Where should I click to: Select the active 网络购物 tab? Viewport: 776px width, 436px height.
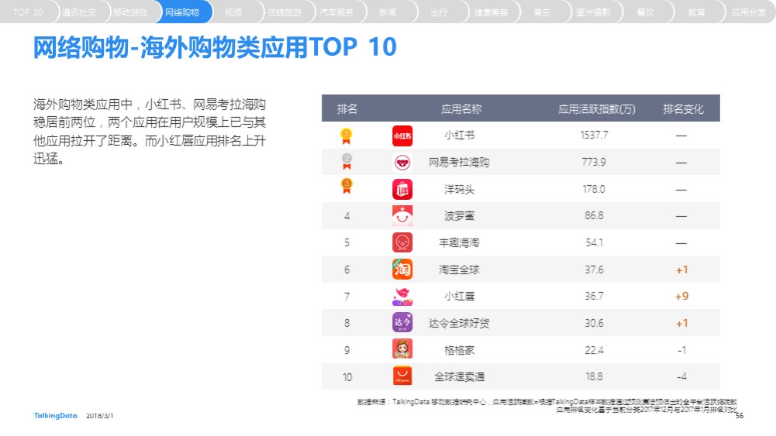pos(182,12)
